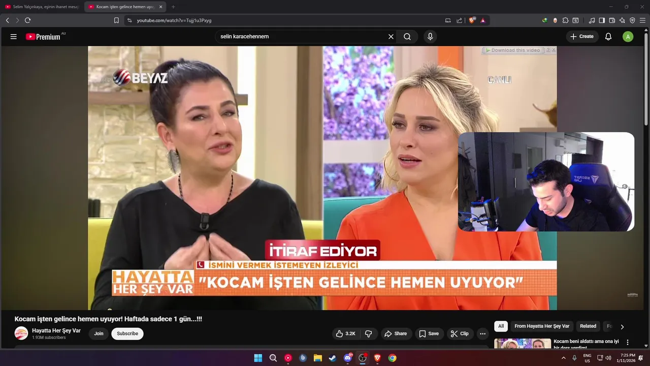Open options for the Kocam beni aldattı video

[628, 343]
